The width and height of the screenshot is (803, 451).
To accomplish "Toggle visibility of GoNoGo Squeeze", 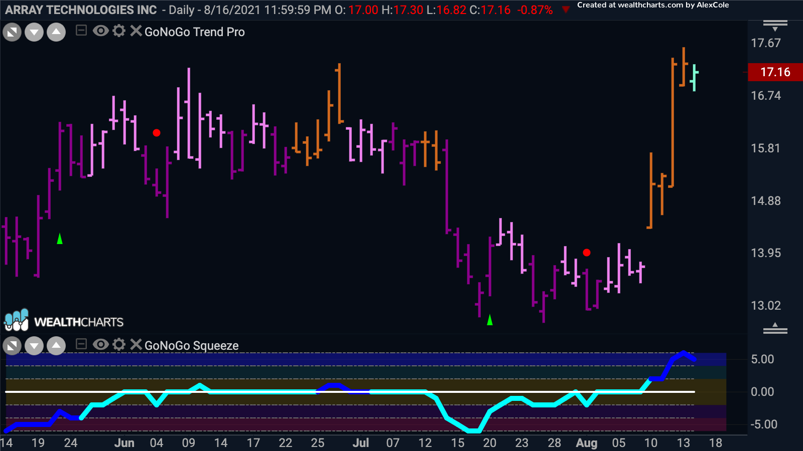I will (x=100, y=344).
